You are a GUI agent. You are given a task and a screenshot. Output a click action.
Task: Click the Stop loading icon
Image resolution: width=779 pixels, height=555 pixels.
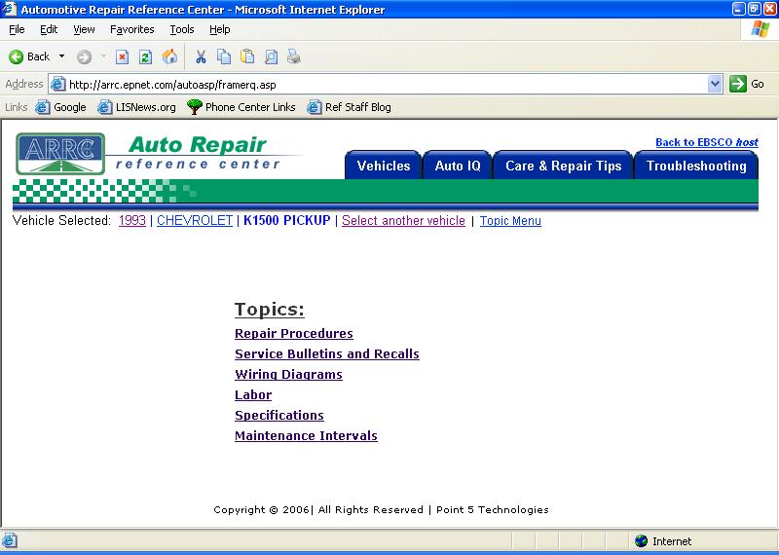(x=123, y=57)
